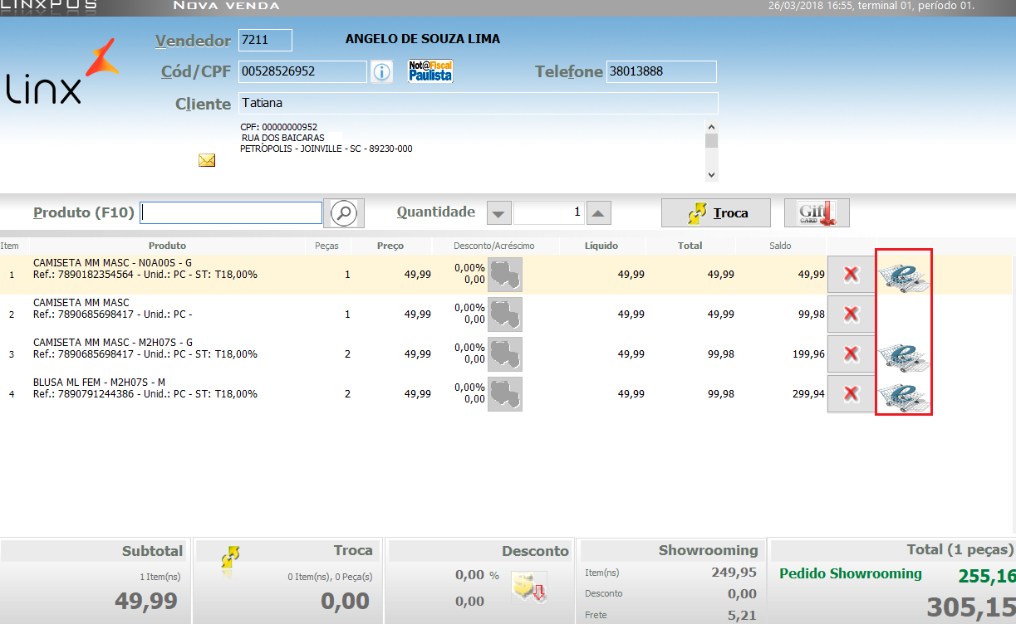Increase quantity with up arrow
1016x624 pixels.
(x=600, y=213)
